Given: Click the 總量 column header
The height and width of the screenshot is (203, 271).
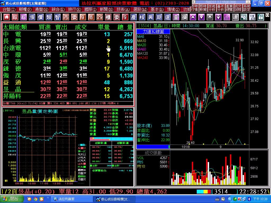Looking at the screenshot, I should tap(125, 27).
